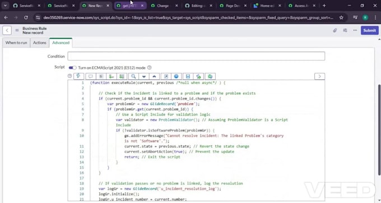Submit the new Business Rule

pyautogui.click(x=370, y=30)
